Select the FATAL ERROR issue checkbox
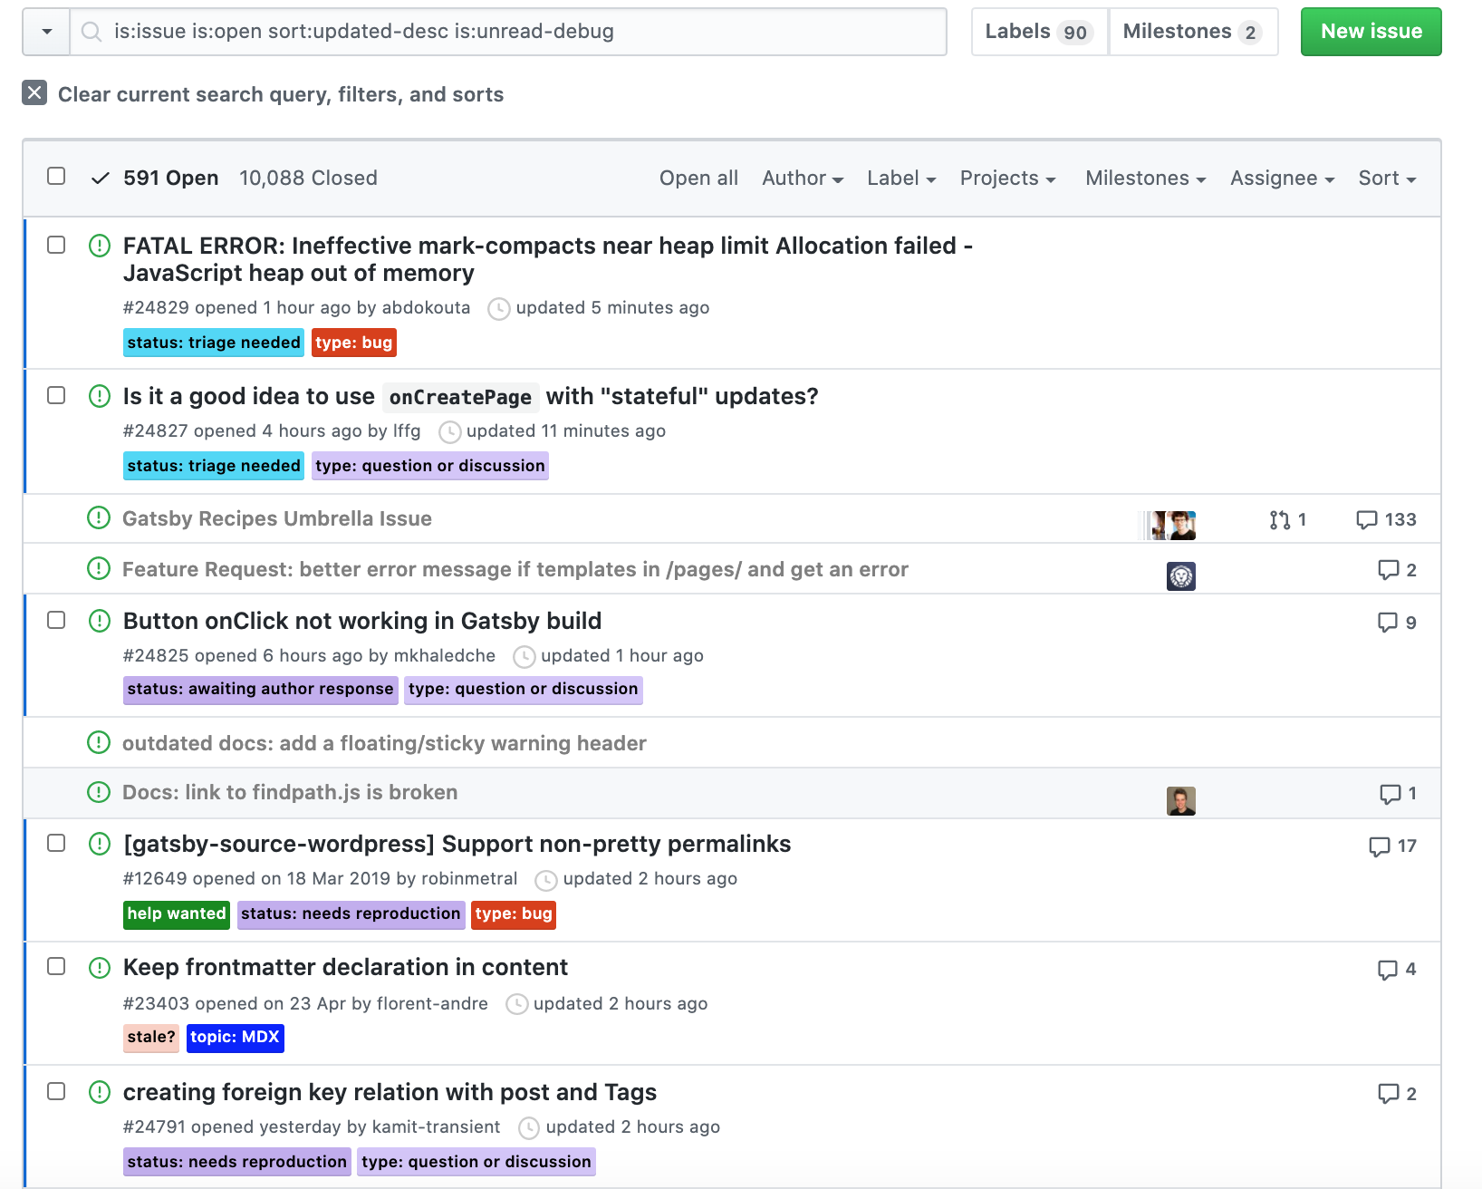Screen dimensions: 1482x1189 (x=56, y=245)
